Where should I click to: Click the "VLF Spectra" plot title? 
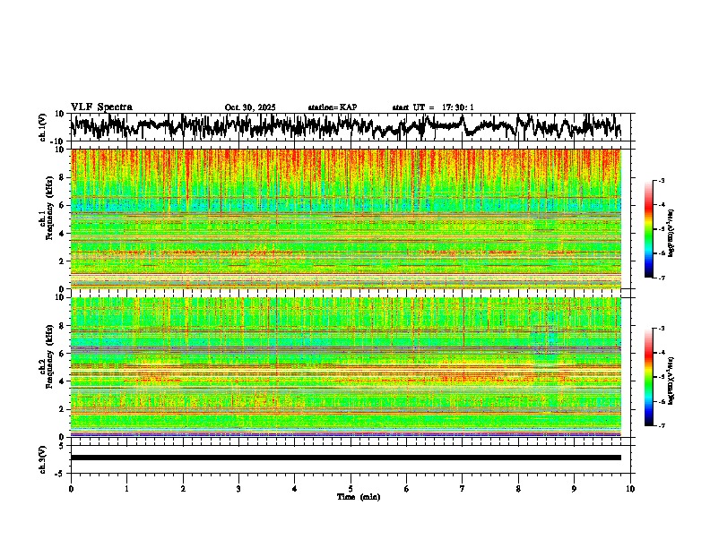[101, 107]
